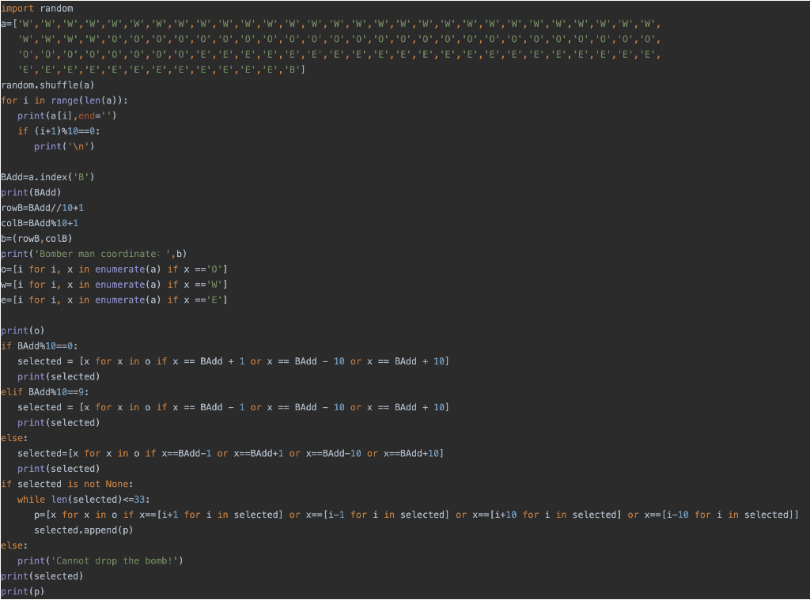Click the 'if BAdd%10==0:' line
Viewport: 810px width, 600px height.
coord(40,345)
